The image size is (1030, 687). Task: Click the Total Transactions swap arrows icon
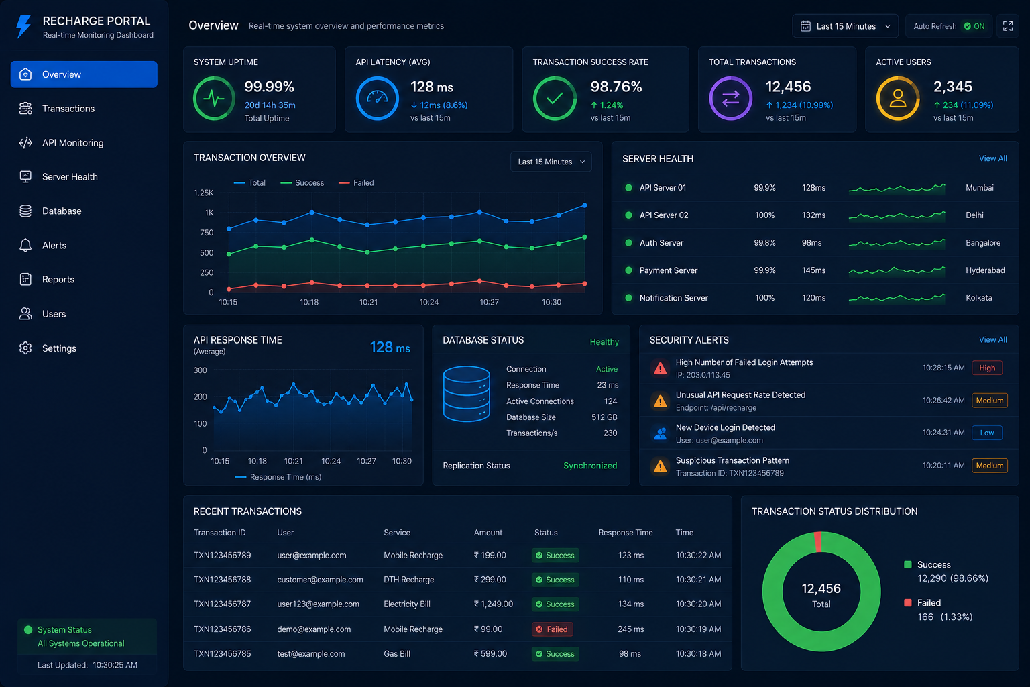[731, 99]
